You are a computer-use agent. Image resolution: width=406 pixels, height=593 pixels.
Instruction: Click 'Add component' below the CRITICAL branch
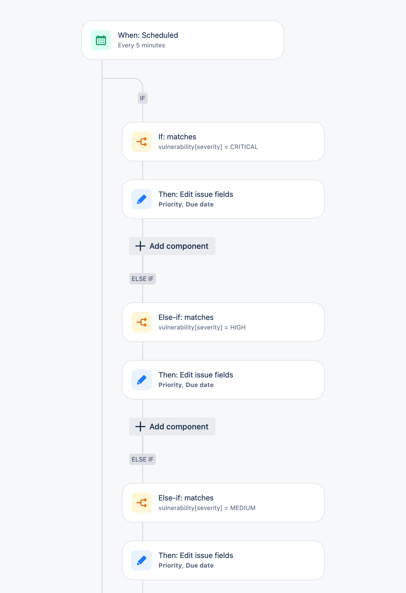[172, 246]
